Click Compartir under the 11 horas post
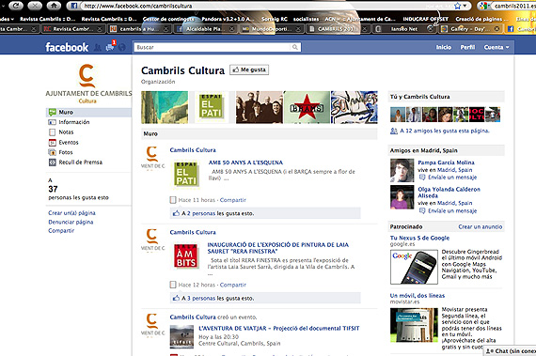The height and width of the screenshot is (356, 536). (233, 200)
